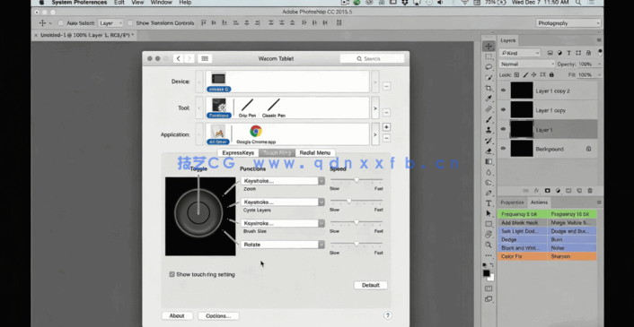The height and width of the screenshot is (327, 634).
Task: Open the Window menu in menu bar
Action: [162, 3]
